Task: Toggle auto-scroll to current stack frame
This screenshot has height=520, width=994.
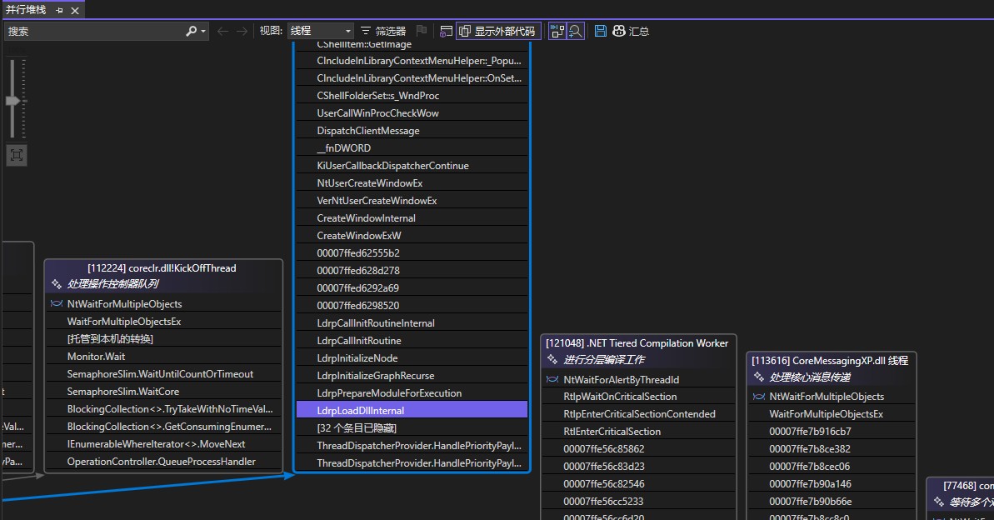Action: [557, 31]
